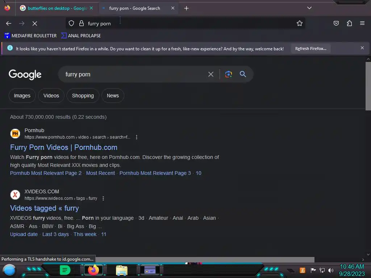Clear the Google search query

tap(211, 74)
